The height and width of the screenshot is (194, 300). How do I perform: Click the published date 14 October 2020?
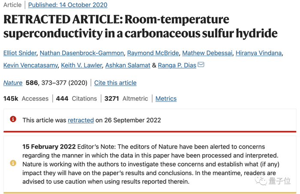[x=68, y=5]
